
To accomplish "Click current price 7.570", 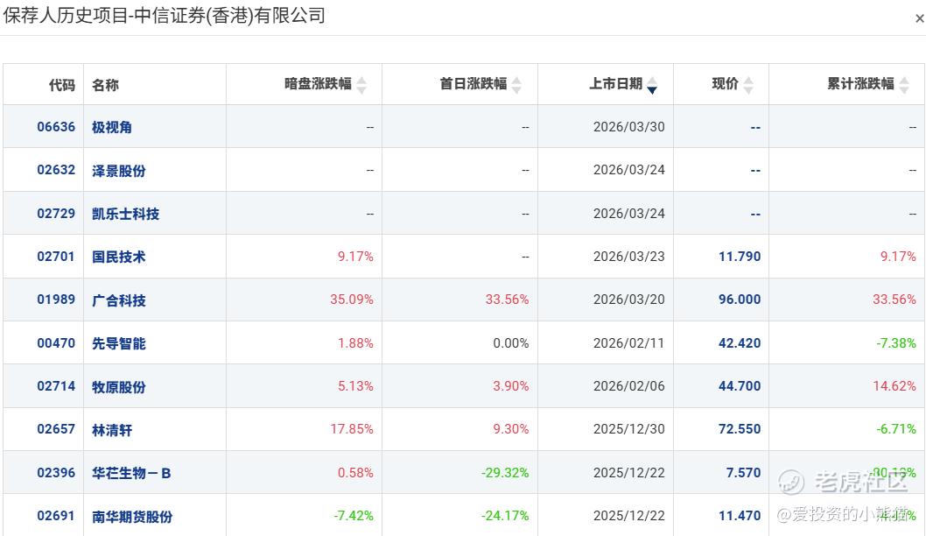I will [x=744, y=473].
